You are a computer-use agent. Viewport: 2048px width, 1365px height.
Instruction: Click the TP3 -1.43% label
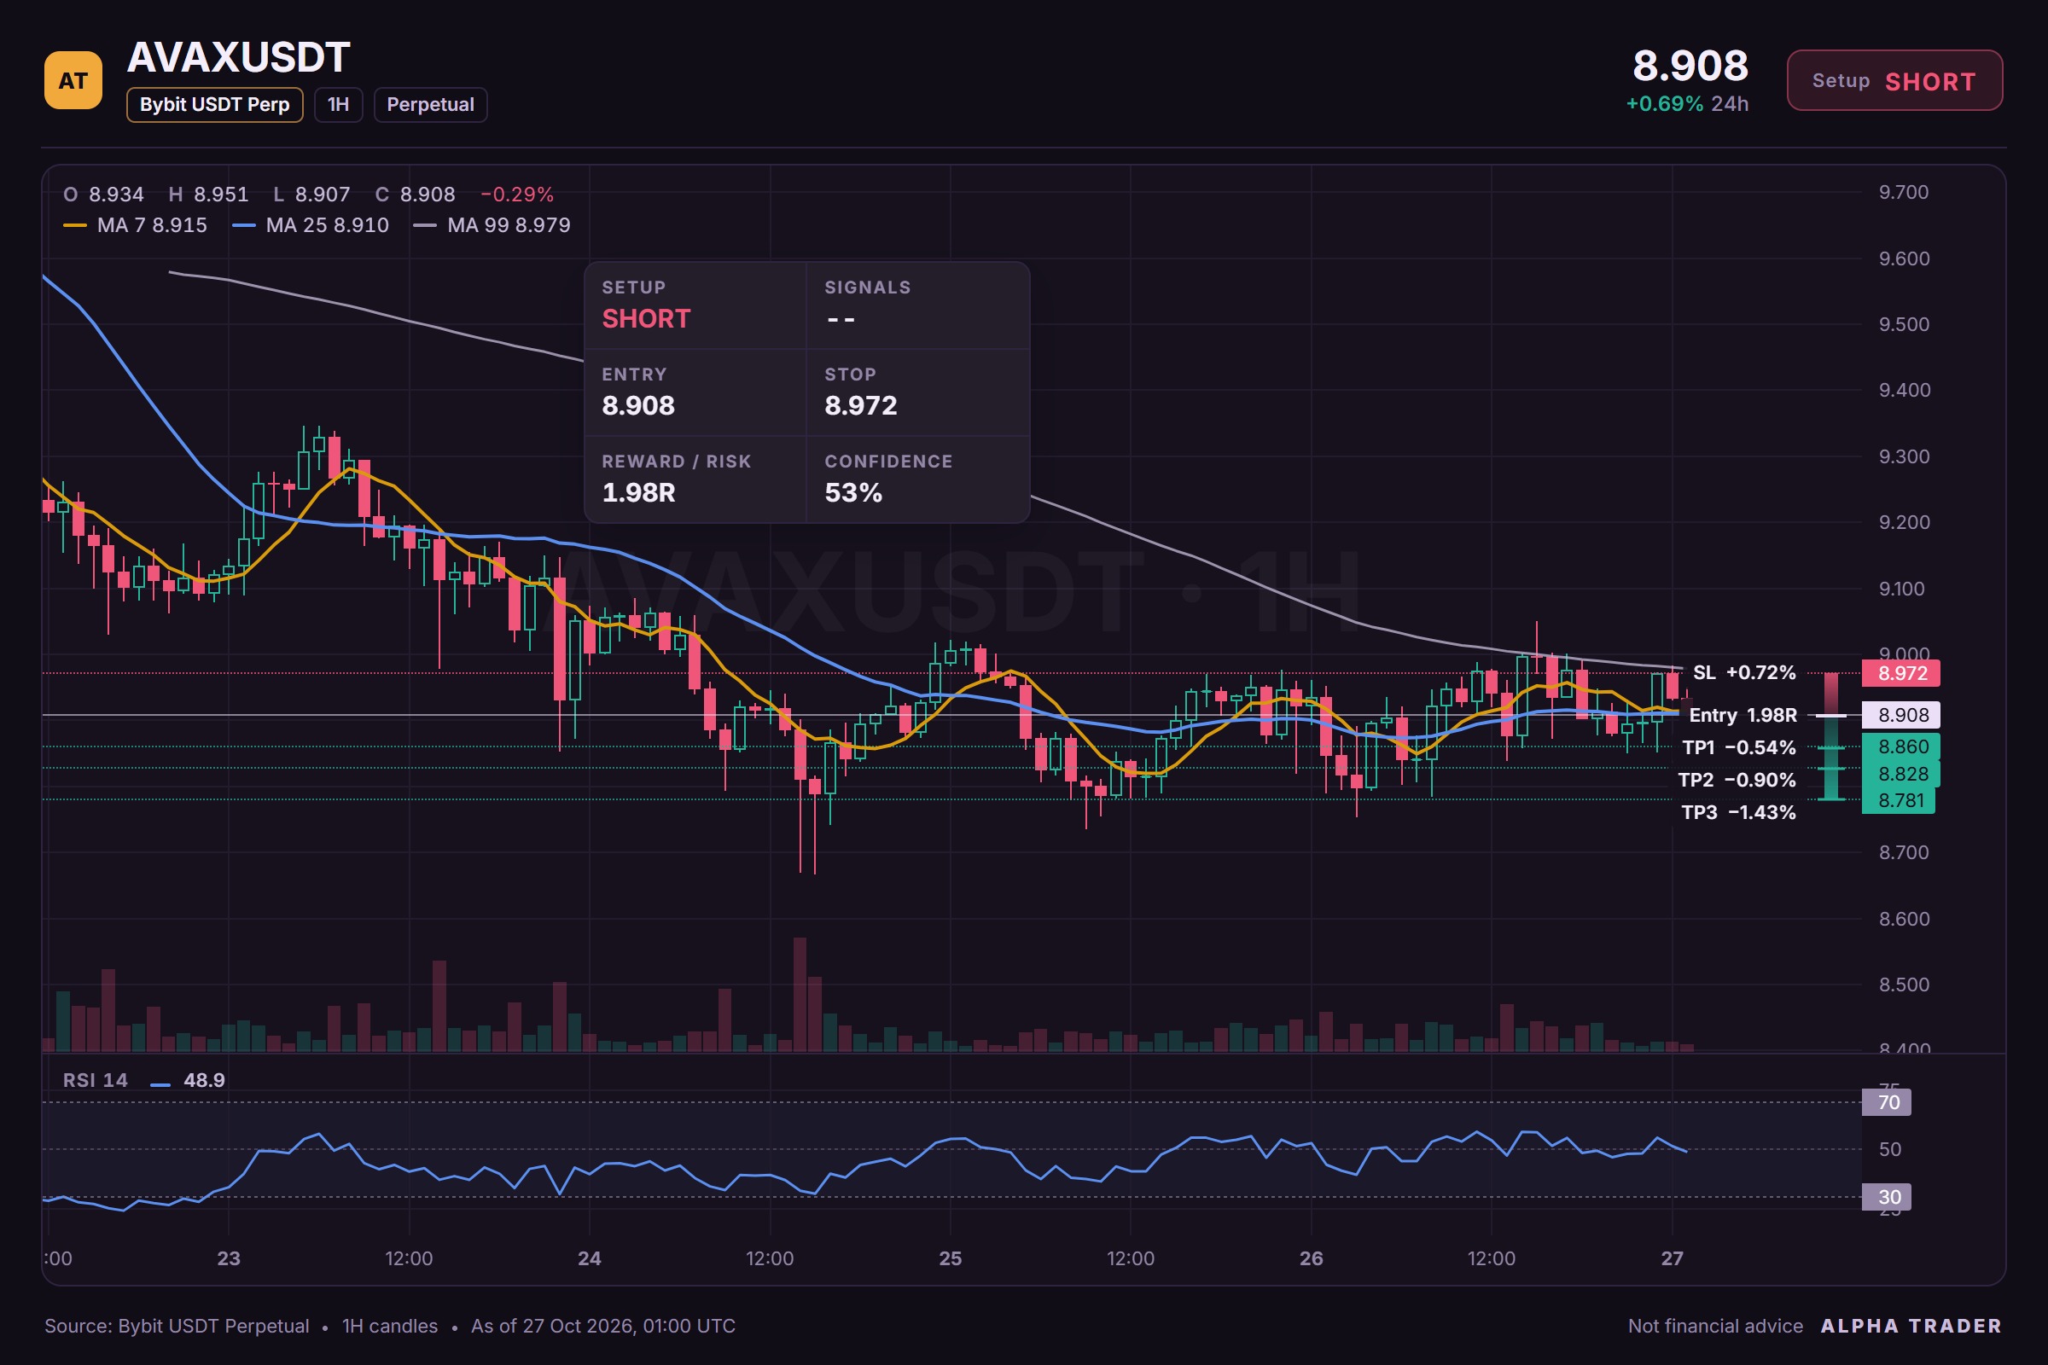[x=1738, y=811]
